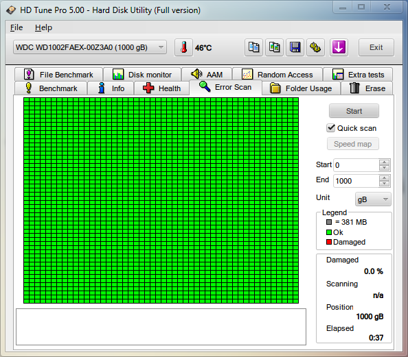Image resolution: width=408 pixels, height=357 pixels.
Task: Click the Start position input field
Action: [x=356, y=165]
